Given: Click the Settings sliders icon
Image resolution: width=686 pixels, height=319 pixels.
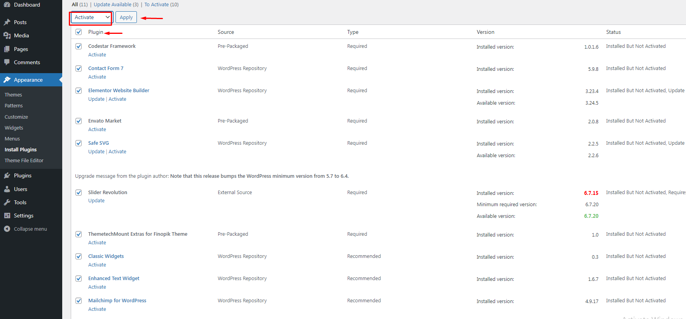Looking at the screenshot, I should click(7, 216).
